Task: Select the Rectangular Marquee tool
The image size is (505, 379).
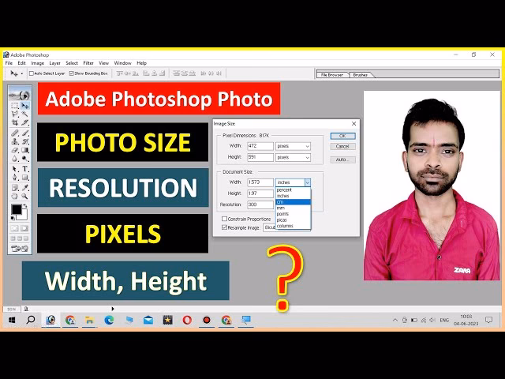Action: point(15,106)
